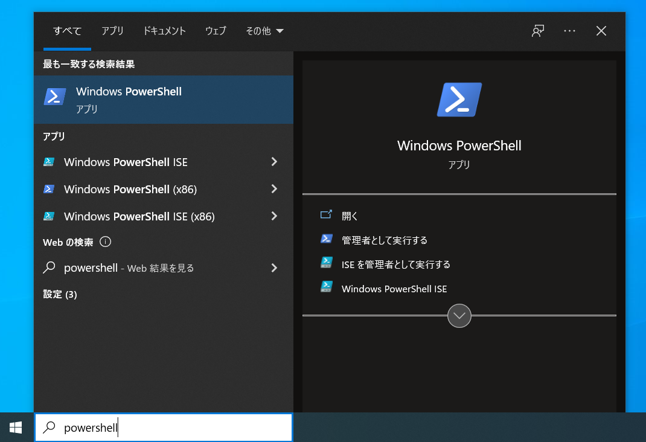Click the 管理者として実行する PowerShell icon

[x=326, y=239]
